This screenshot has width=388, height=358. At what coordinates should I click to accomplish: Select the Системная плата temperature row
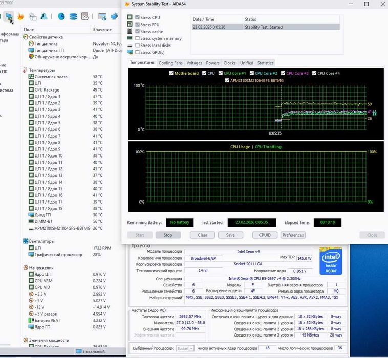tap(72, 77)
